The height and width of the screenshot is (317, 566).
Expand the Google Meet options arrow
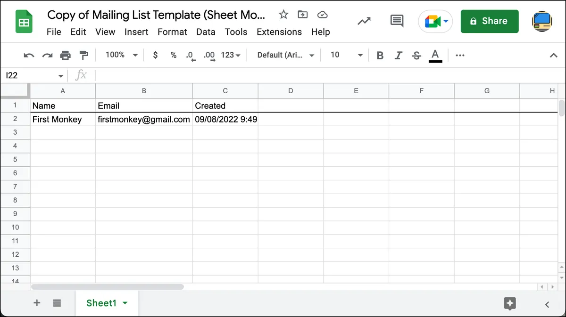(x=446, y=21)
